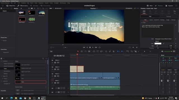Click the blue Flag icon in timeline toolbar
The width and height of the screenshot is (179, 100).
118,51
